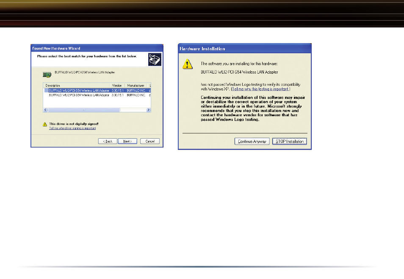The image size is (404, 279).
Task: Click the Found New Hardware Wizard title bar
Action: [97, 48]
